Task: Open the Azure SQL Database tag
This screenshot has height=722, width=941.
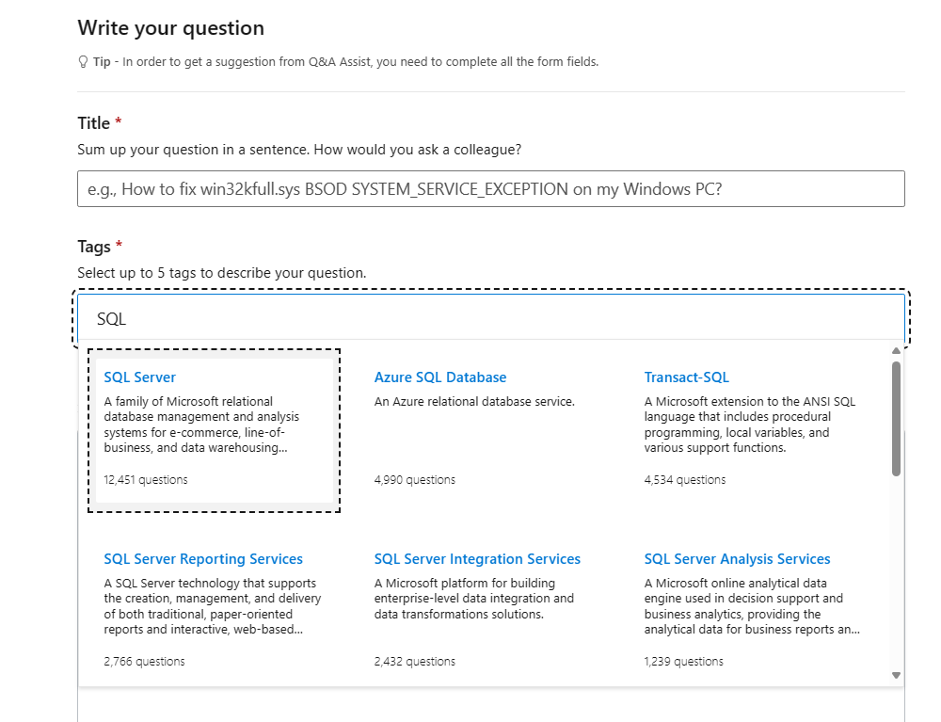Action: [440, 377]
